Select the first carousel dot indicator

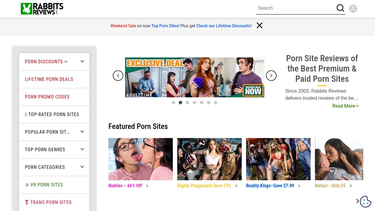click(x=173, y=103)
